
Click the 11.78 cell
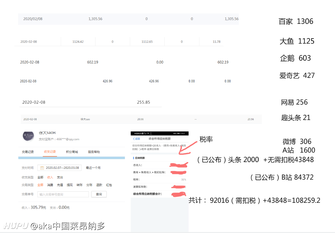217,42
